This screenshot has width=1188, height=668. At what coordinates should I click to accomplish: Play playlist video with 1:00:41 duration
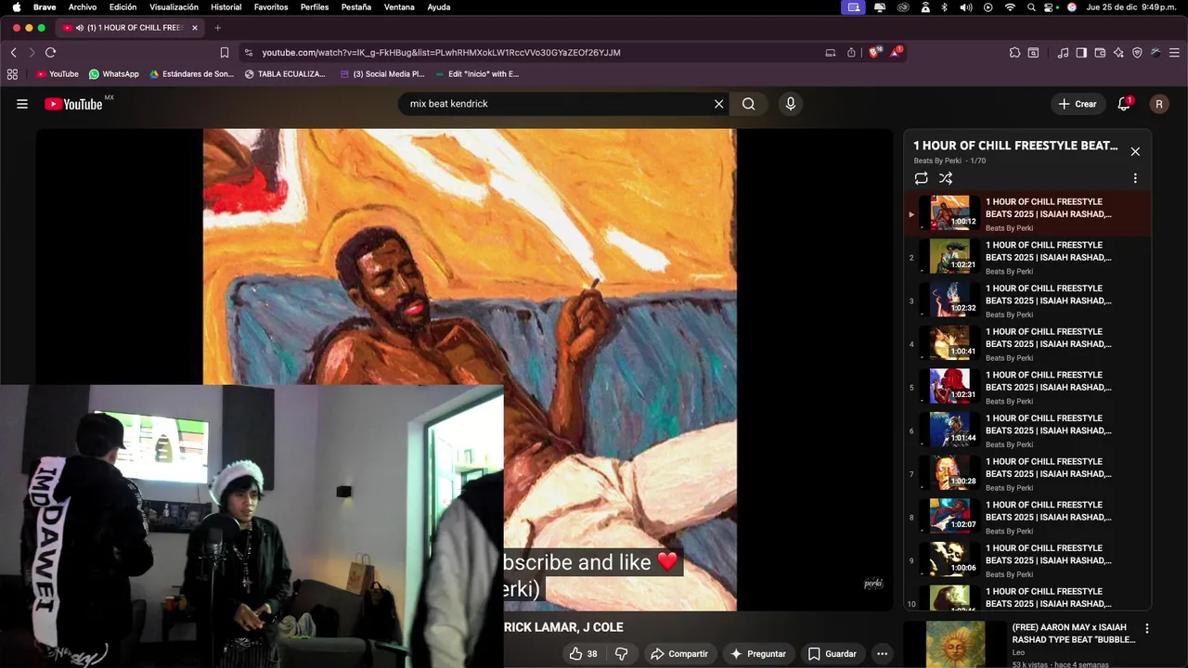click(x=1027, y=344)
